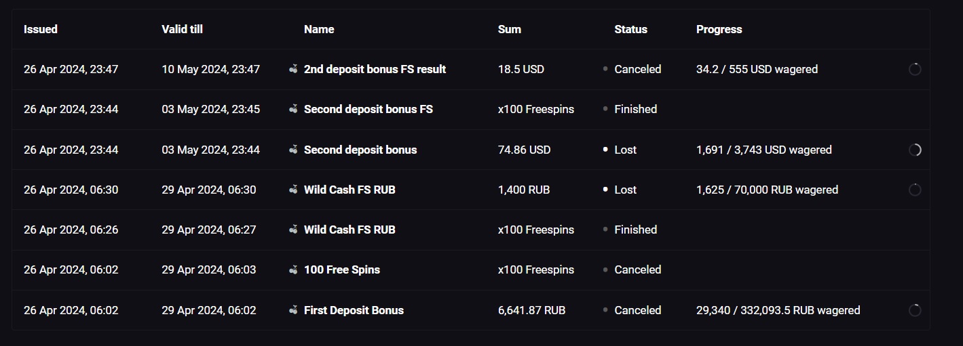Click the Canceled status of the 18.5 USD bonus
Image resolution: width=963 pixels, height=346 pixels.
637,69
